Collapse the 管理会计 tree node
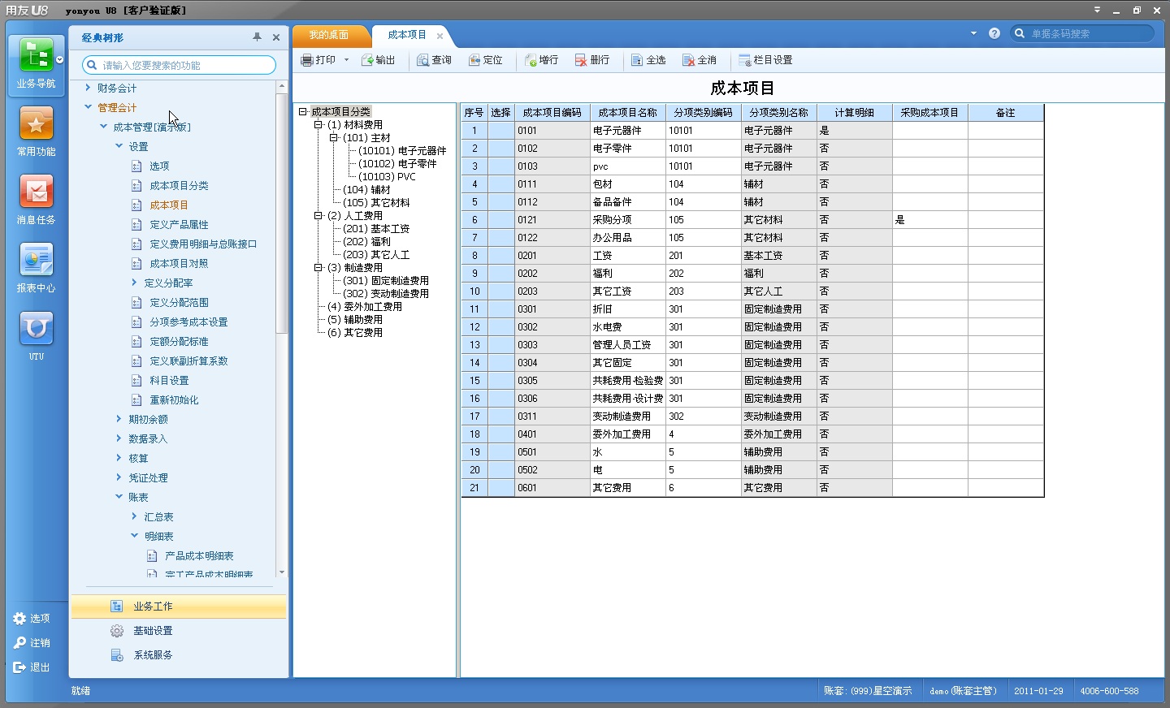This screenshot has height=708, width=1170. (89, 107)
